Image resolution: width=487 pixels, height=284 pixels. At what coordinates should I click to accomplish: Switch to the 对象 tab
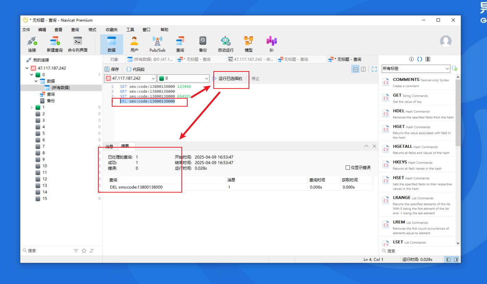[114, 59]
